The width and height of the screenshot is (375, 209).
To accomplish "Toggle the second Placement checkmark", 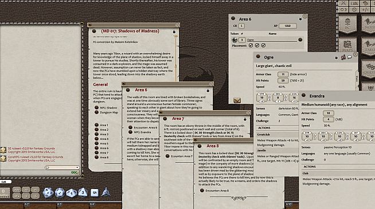I will [257, 46].
